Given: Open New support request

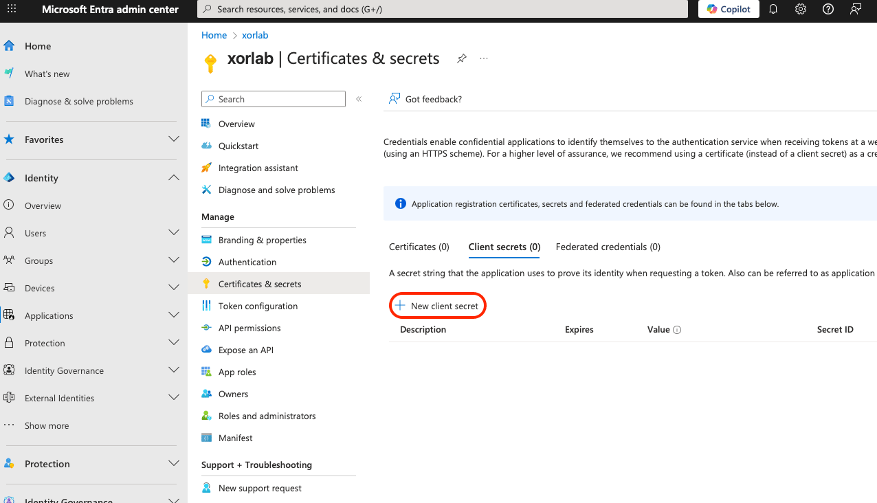Looking at the screenshot, I should pos(260,488).
